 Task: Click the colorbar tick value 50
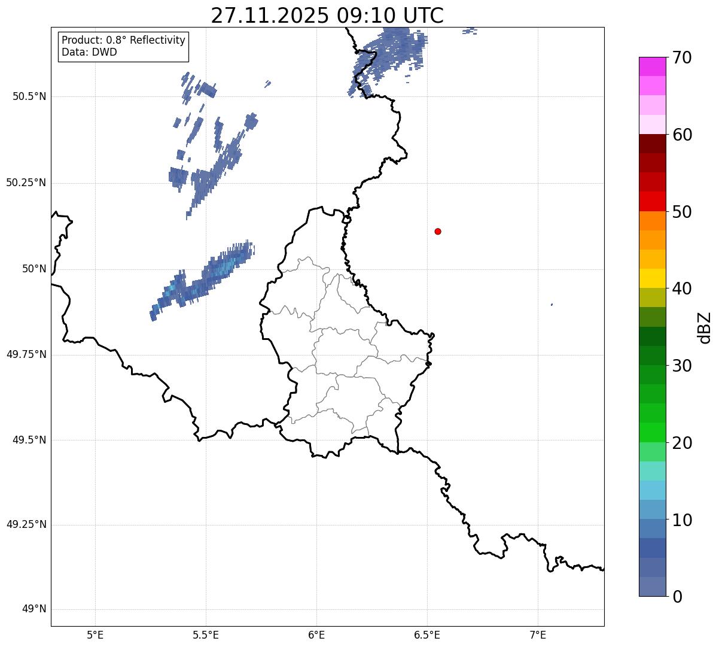pos(682,212)
